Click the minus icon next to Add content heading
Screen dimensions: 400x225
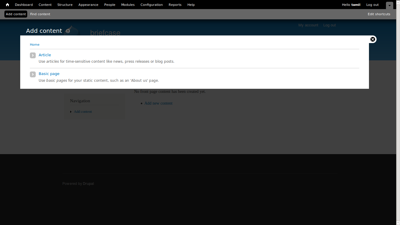(68, 31)
